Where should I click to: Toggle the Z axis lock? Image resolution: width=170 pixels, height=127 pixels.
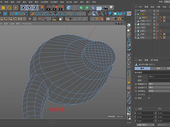pyautogui.click(x=35, y=8)
